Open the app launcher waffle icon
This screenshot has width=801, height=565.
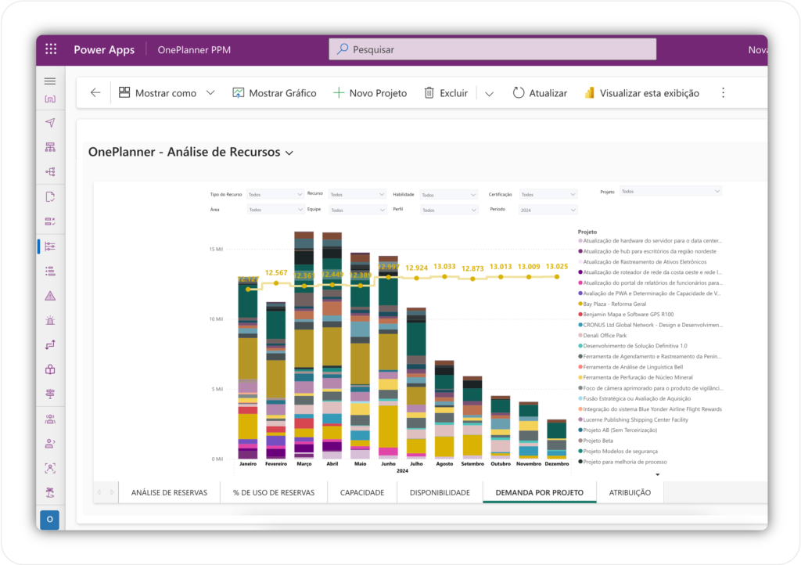[51, 49]
